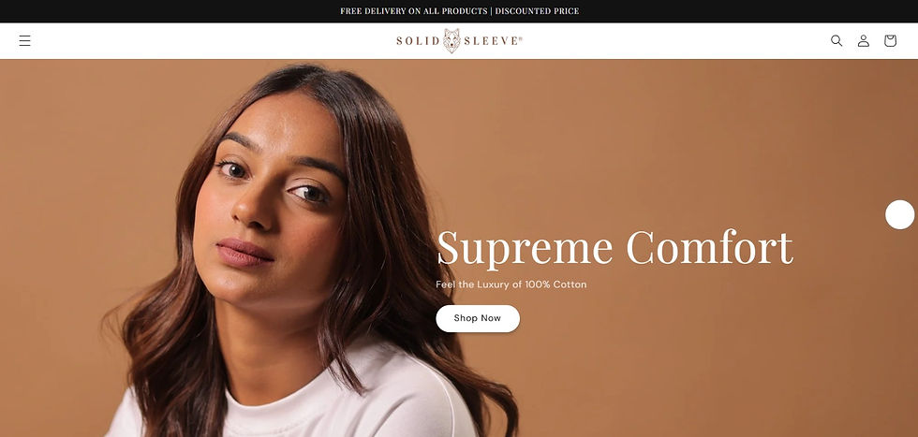Click the word Supreme in the headline
Image resolution: width=918 pixels, height=437 pixels.
point(525,249)
